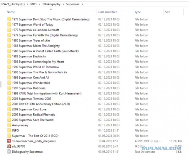Select folder icon of 2009 Supermax Radical Phonetic
The image size is (189, 157).
9,115
